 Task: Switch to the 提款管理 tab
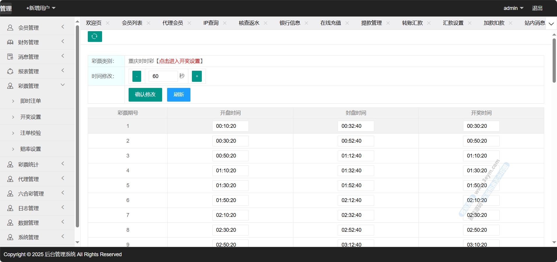(371, 23)
